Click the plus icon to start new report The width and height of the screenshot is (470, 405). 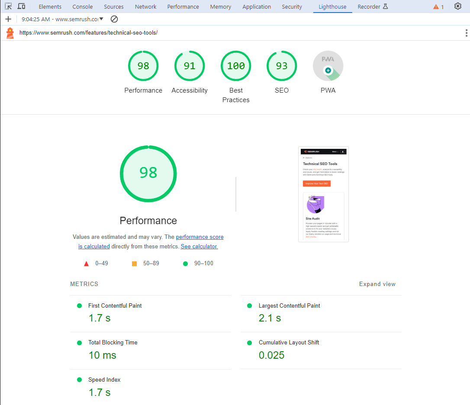pyautogui.click(x=8, y=19)
